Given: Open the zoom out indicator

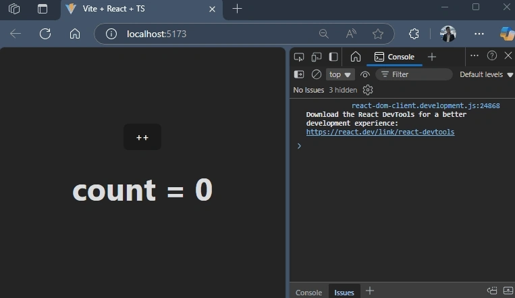Looking at the screenshot, I should tap(323, 34).
